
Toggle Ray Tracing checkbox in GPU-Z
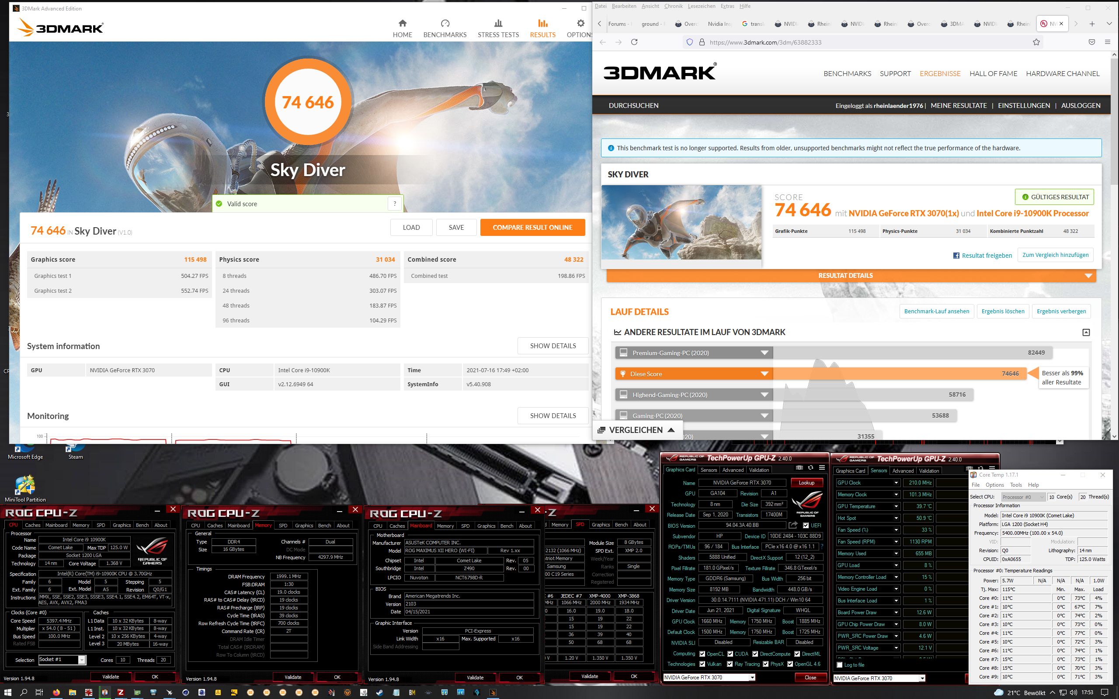730,664
